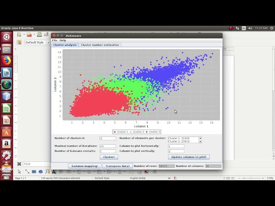Open the Files manager from the dock
Viewport: 275px width, 206px height.
coord(6,49)
